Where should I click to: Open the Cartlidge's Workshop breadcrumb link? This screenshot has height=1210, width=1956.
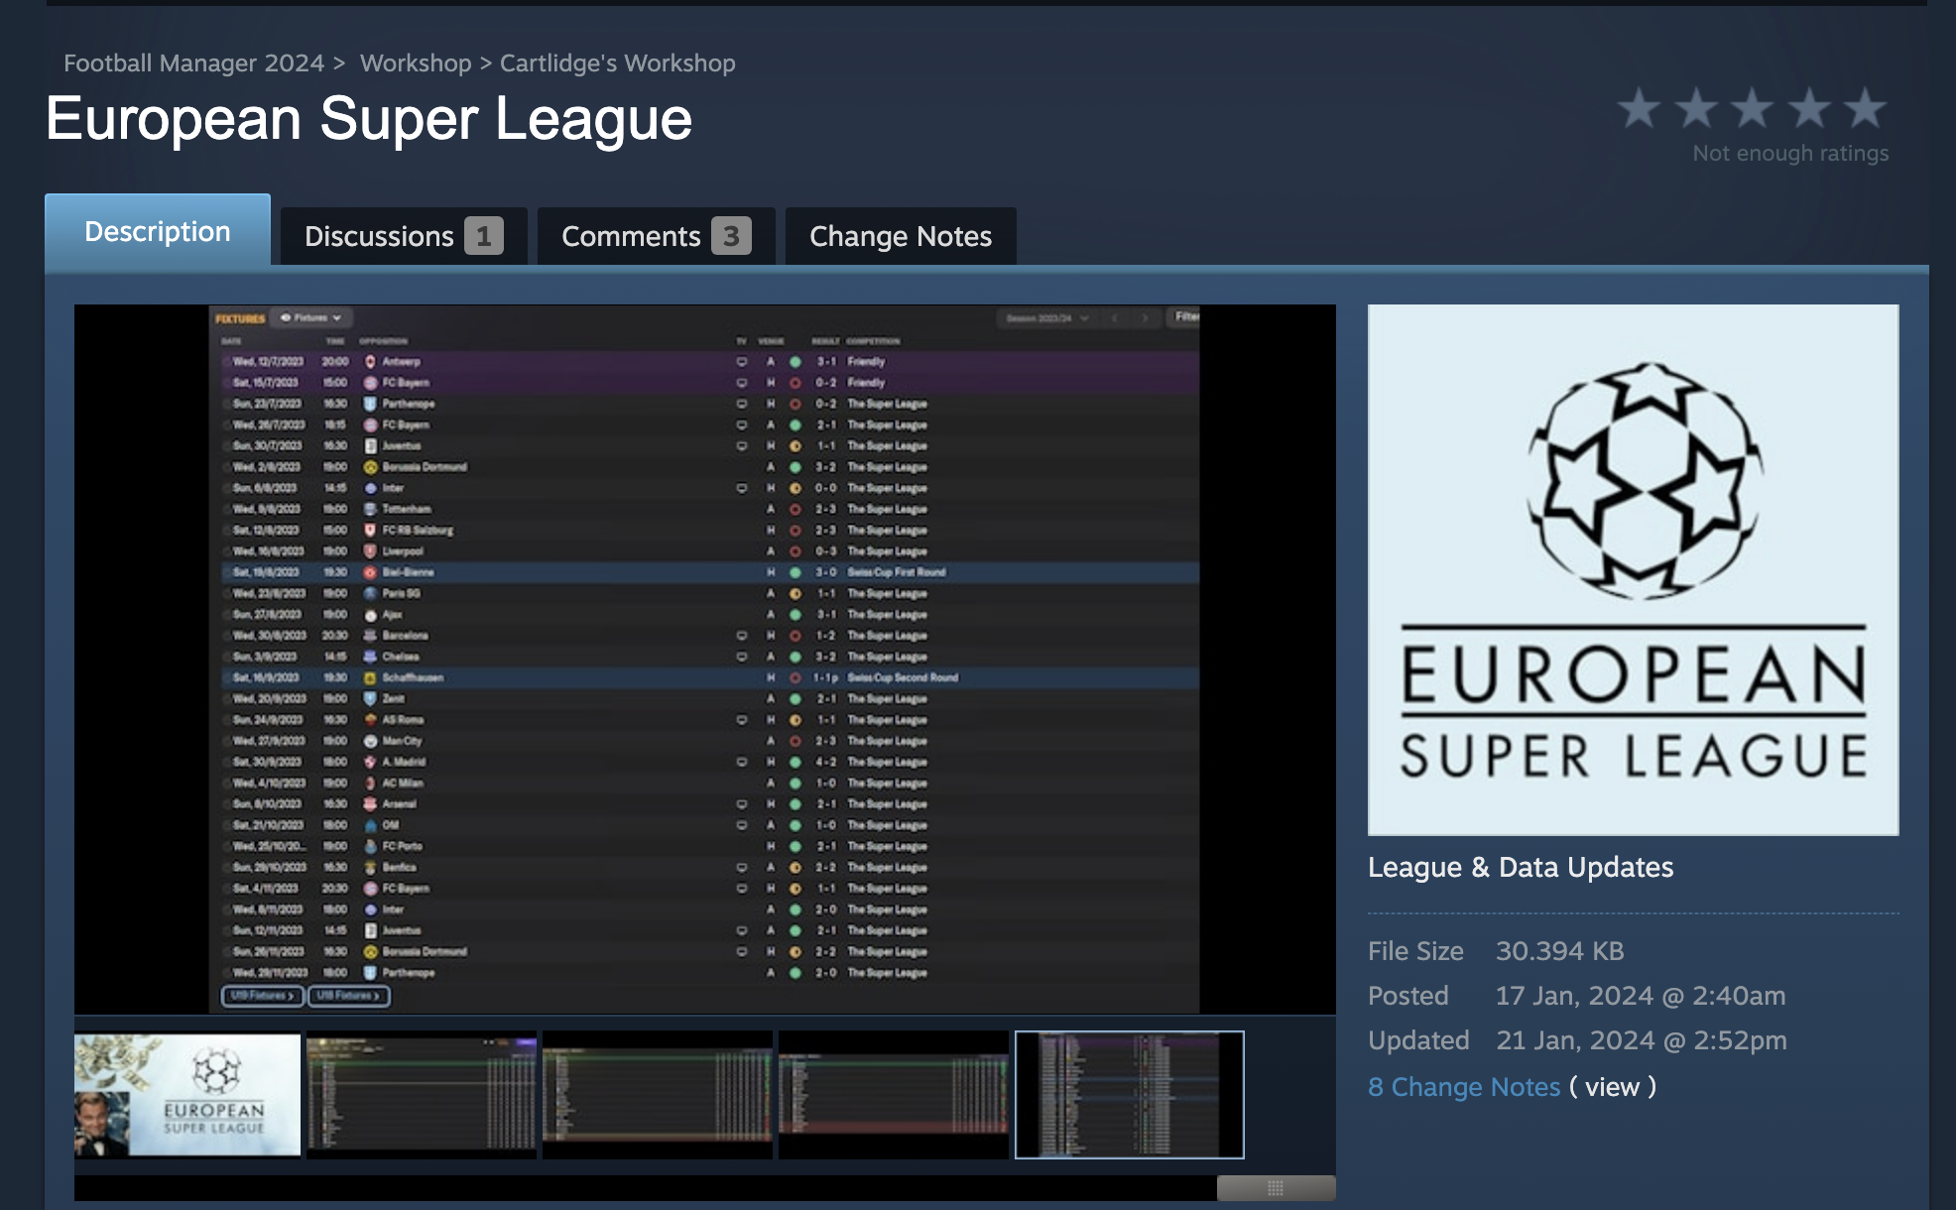(x=617, y=62)
